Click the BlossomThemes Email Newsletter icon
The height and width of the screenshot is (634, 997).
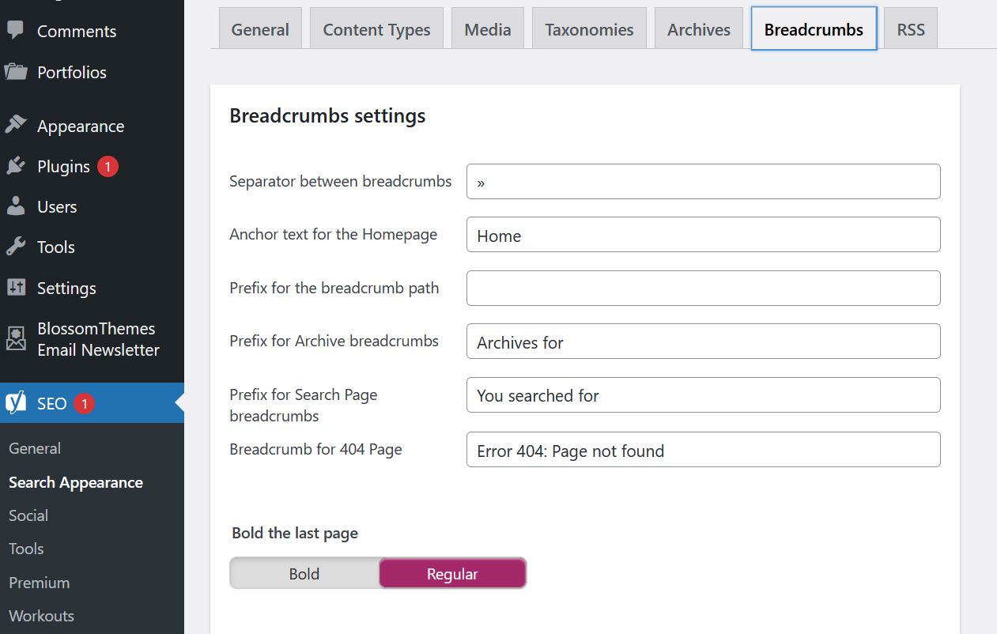16,338
